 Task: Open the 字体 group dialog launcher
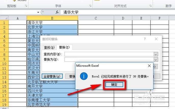90,6
